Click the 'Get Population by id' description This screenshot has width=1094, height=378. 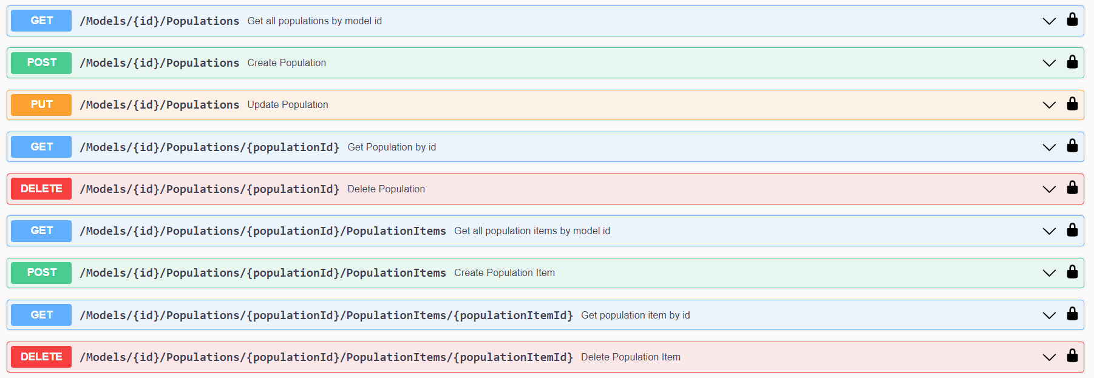[x=392, y=147]
